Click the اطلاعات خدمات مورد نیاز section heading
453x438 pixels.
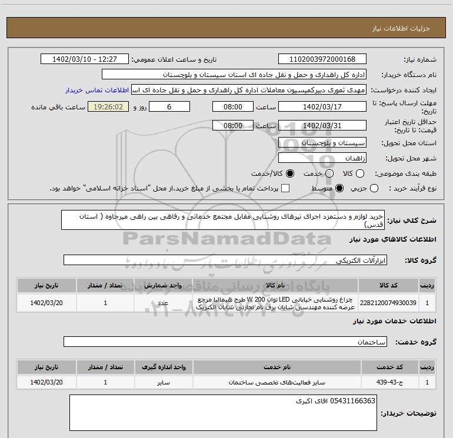[394, 321]
